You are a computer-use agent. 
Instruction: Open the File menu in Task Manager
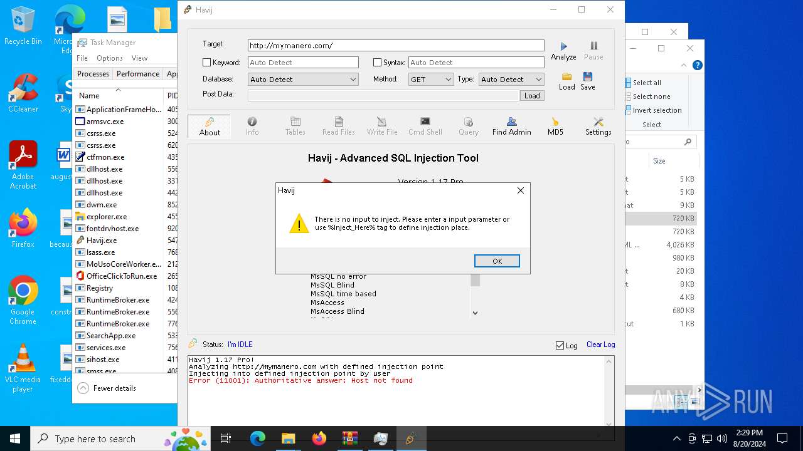(82, 58)
